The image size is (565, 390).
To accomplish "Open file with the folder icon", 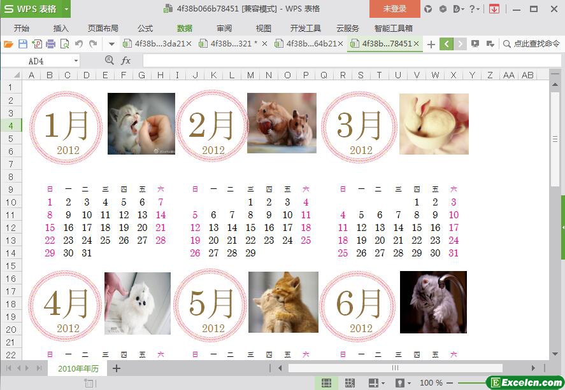I will [x=8, y=44].
